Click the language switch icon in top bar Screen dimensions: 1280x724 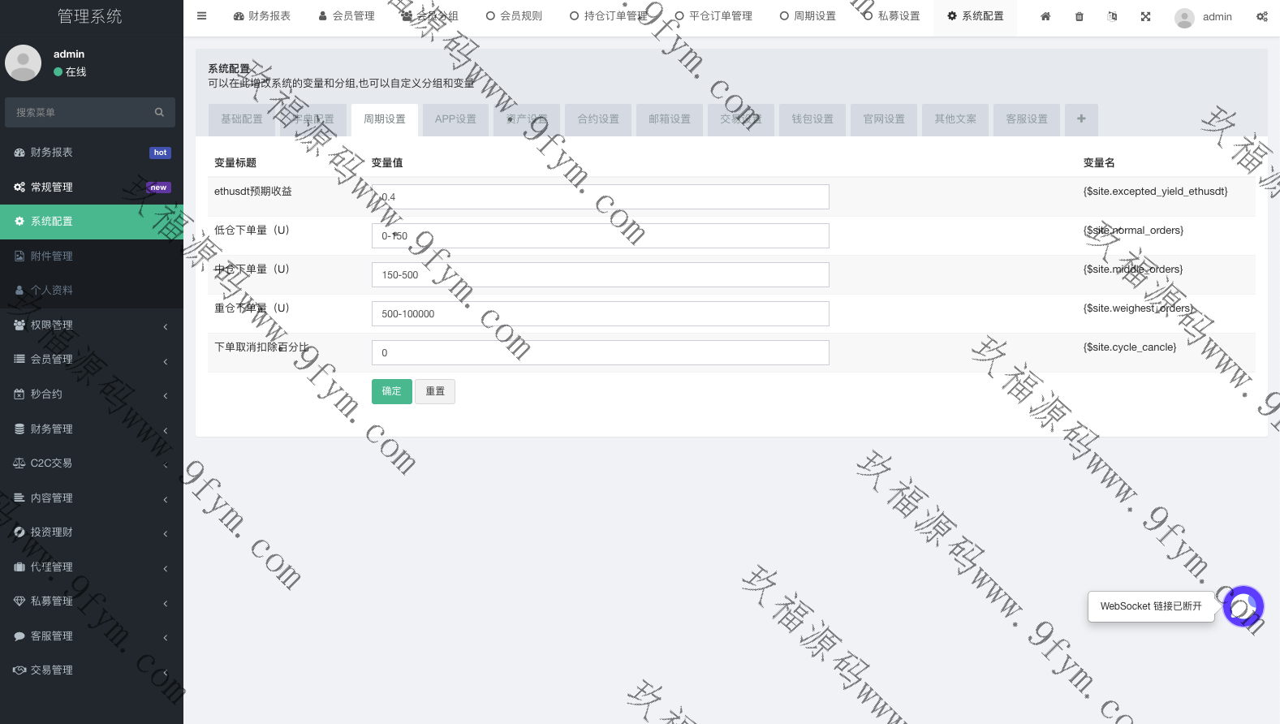click(x=1112, y=16)
